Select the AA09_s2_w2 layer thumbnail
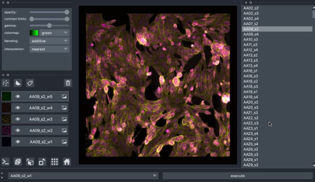 tap(7, 131)
